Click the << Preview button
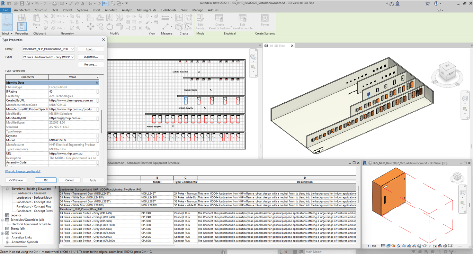Screen dimensions: 473x254 pyautogui.click(x=16, y=180)
